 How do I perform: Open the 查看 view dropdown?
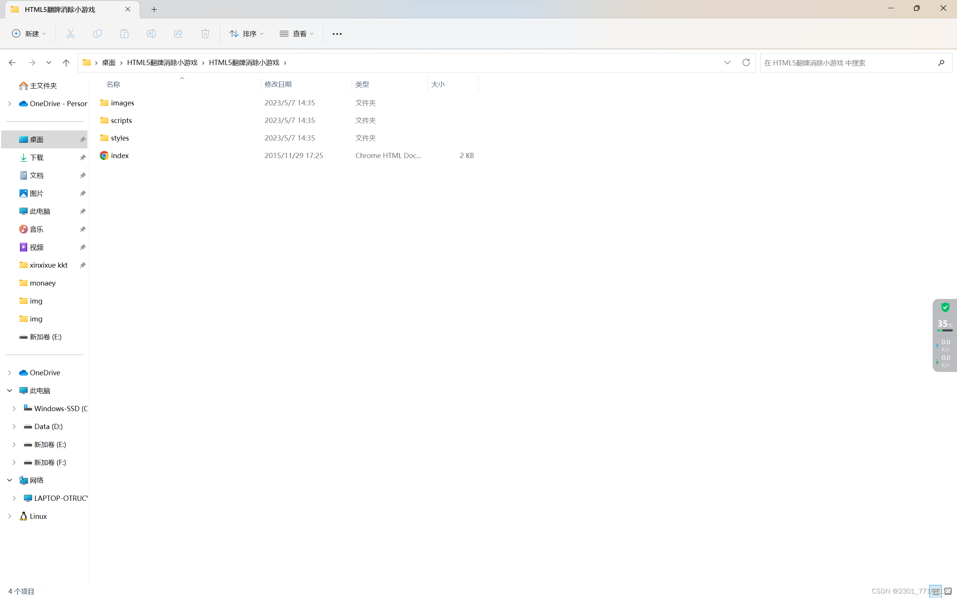296,34
